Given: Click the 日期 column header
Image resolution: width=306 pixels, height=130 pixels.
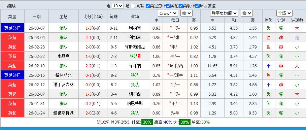Looking at the screenshot, I should 36,17.
